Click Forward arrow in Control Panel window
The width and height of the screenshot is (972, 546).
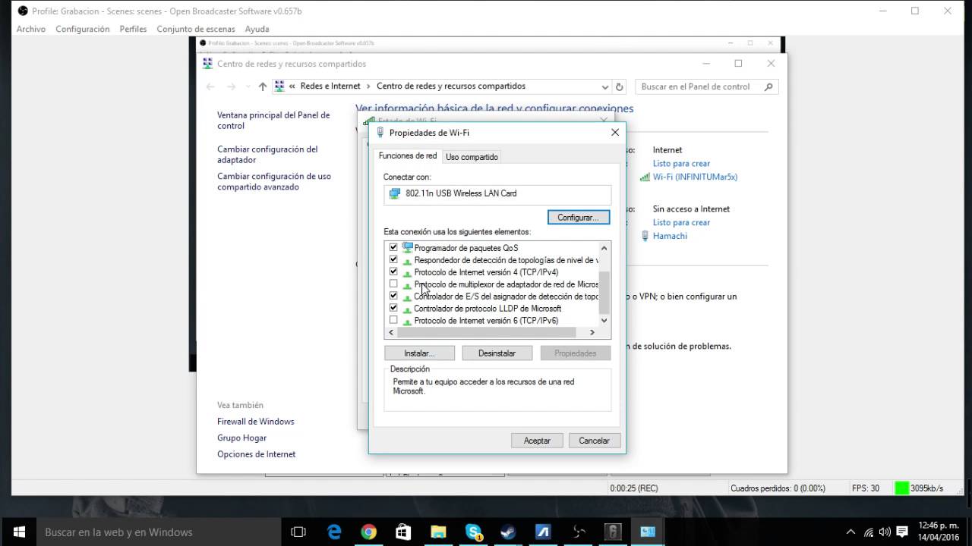[x=231, y=86]
